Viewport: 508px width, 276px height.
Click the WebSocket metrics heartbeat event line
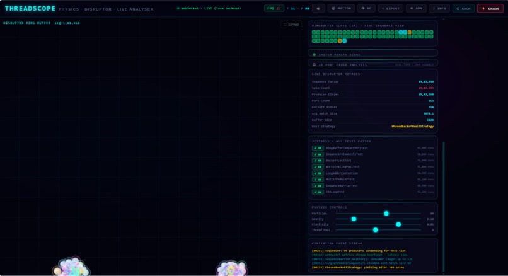(x=360, y=255)
